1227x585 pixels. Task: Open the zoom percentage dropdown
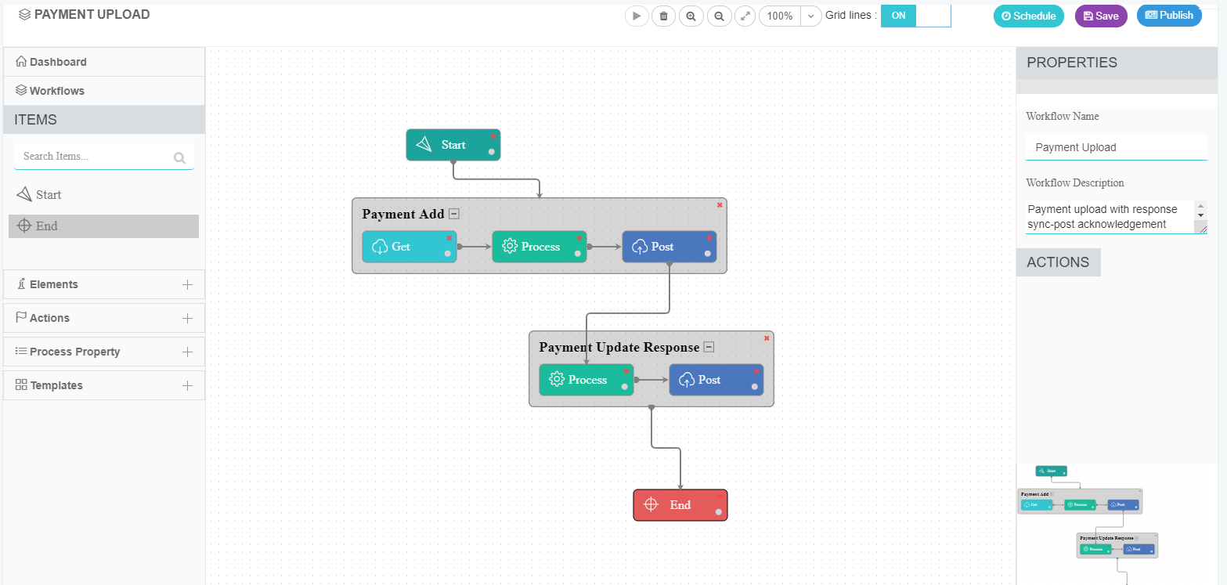click(x=810, y=16)
